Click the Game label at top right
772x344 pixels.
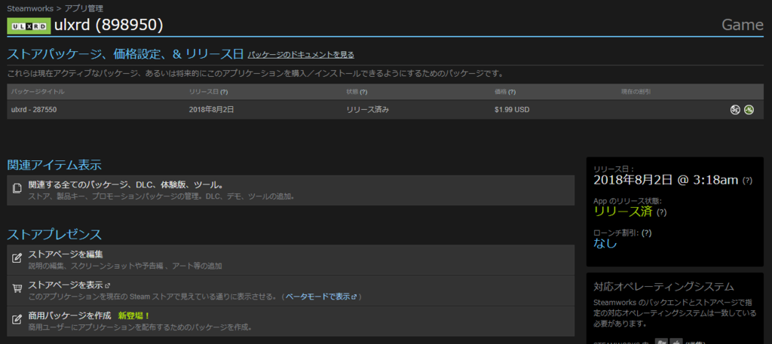[x=743, y=25]
